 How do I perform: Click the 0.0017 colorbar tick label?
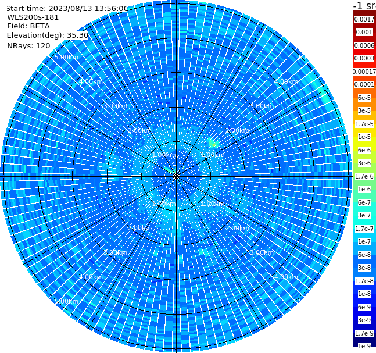click(x=364, y=19)
